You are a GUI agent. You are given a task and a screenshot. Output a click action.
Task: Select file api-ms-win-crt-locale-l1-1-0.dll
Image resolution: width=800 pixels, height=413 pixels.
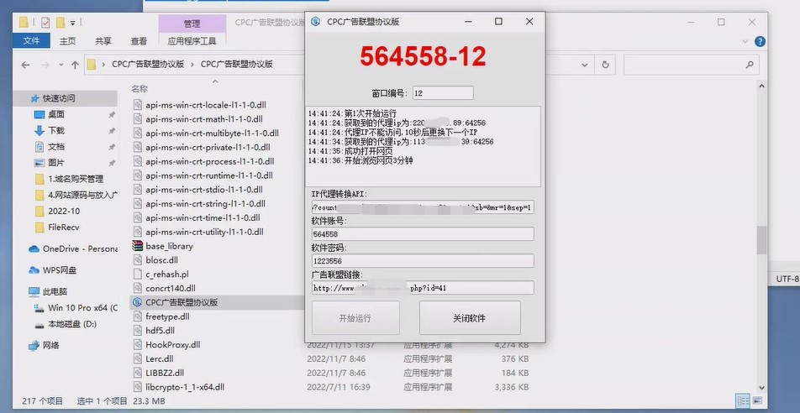pyautogui.click(x=206, y=105)
